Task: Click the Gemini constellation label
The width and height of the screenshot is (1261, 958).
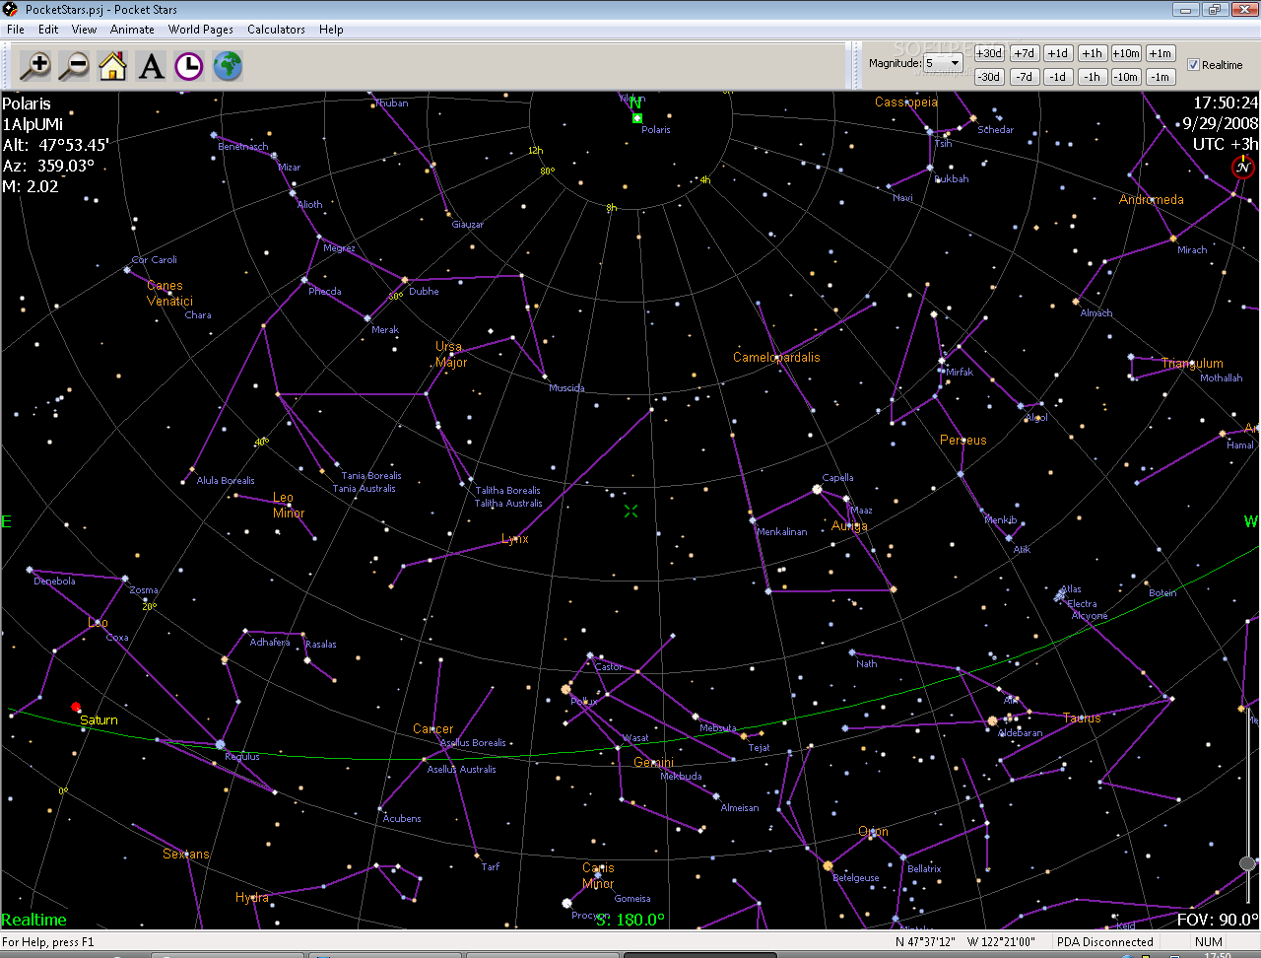Action: 654,763
